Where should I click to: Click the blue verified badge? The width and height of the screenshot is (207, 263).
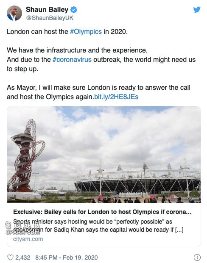[73, 10]
